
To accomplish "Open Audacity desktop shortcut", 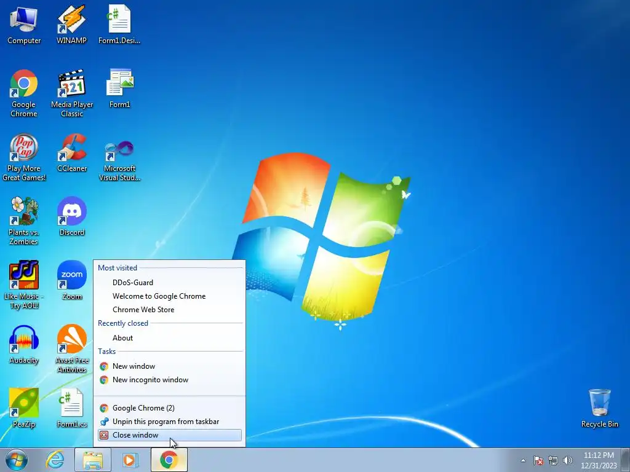I will (x=24, y=344).
